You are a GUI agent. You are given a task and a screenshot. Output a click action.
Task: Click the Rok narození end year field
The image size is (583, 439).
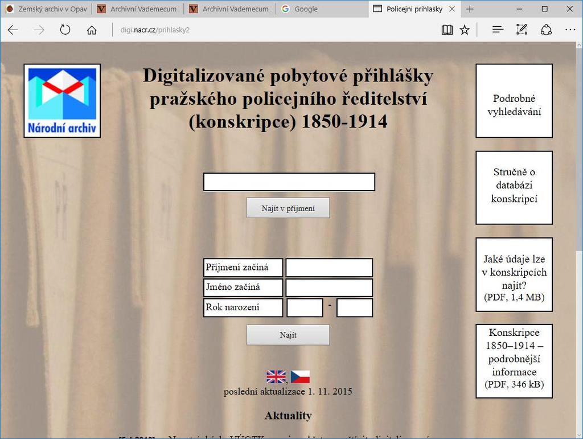(x=354, y=308)
